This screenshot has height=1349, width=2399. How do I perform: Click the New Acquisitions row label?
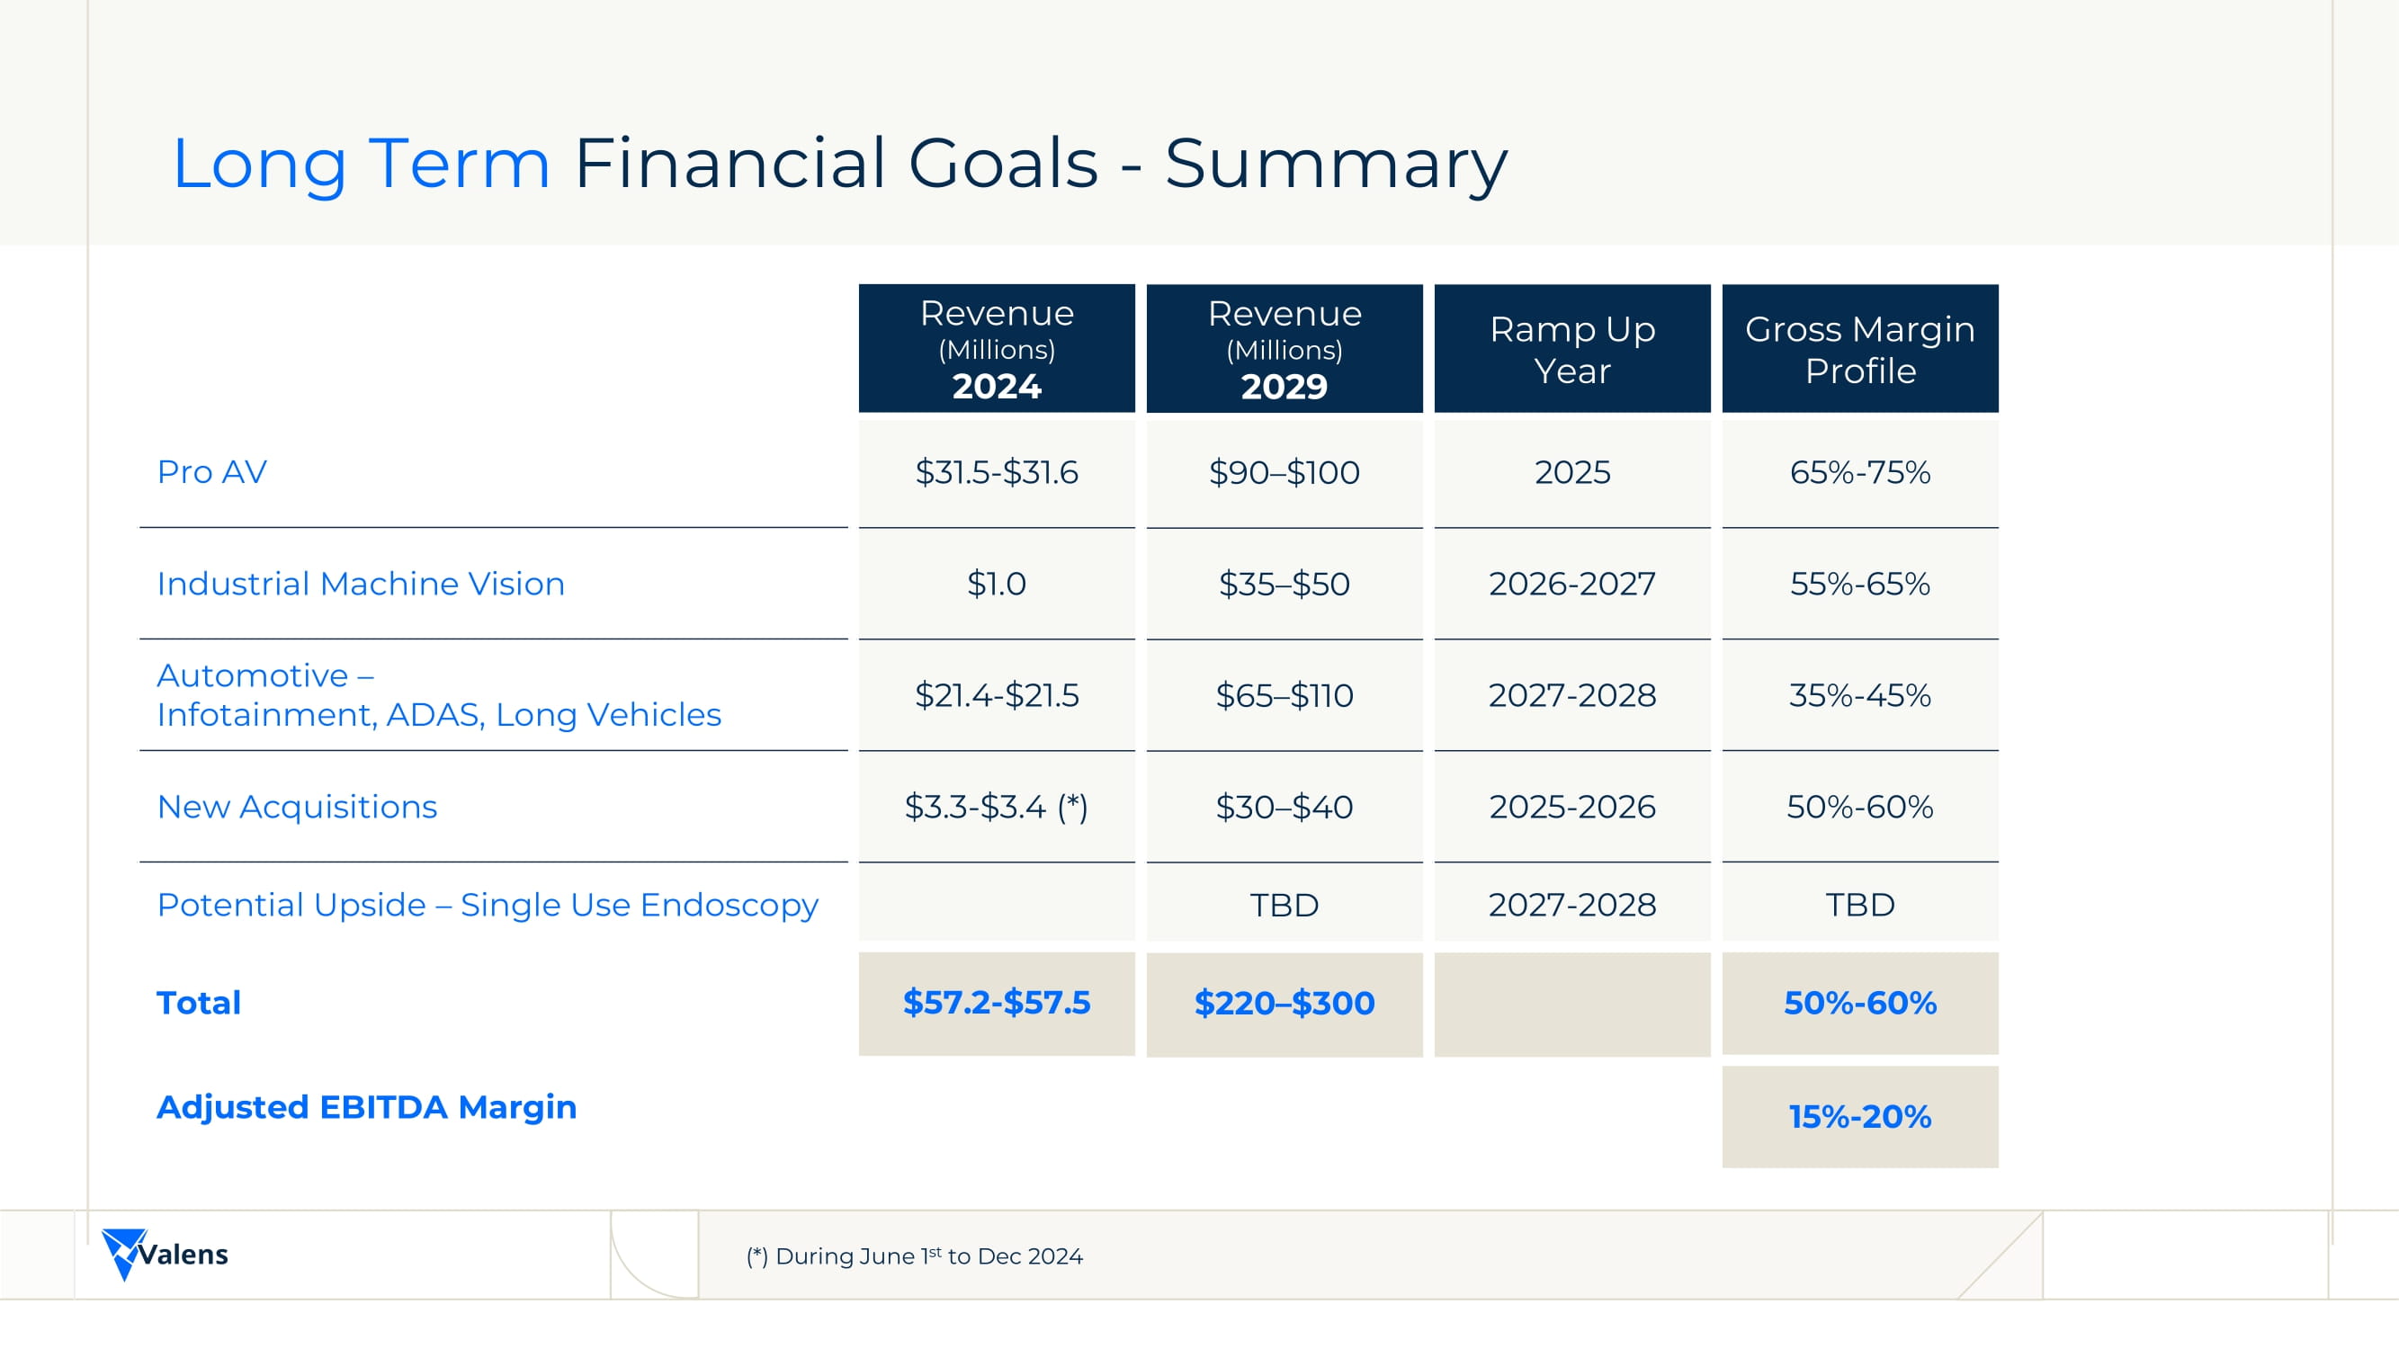coord(297,806)
